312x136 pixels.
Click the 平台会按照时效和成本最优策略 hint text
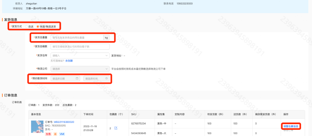point(139,69)
